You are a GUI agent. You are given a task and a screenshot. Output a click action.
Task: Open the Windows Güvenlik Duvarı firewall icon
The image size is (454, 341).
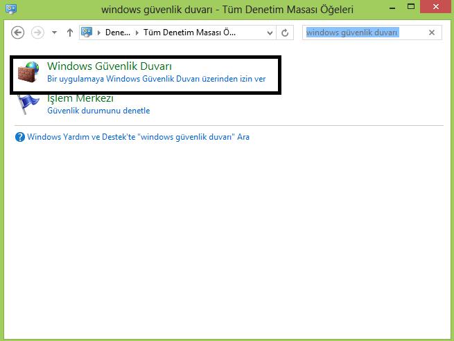[28, 72]
